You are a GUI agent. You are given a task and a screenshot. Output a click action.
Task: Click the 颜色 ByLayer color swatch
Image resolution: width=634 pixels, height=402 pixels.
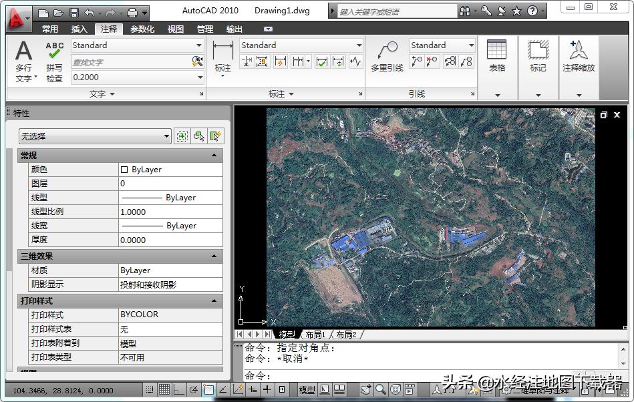click(124, 170)
